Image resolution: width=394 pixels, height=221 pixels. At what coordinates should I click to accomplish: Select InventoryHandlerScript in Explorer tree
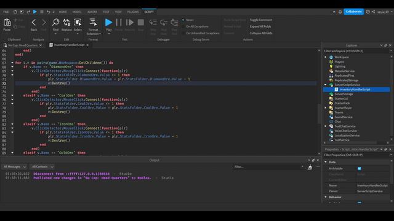pos(355,90)
